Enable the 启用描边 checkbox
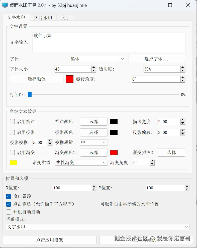This screenshot has width=197, height=248. (x=12, y=122)
